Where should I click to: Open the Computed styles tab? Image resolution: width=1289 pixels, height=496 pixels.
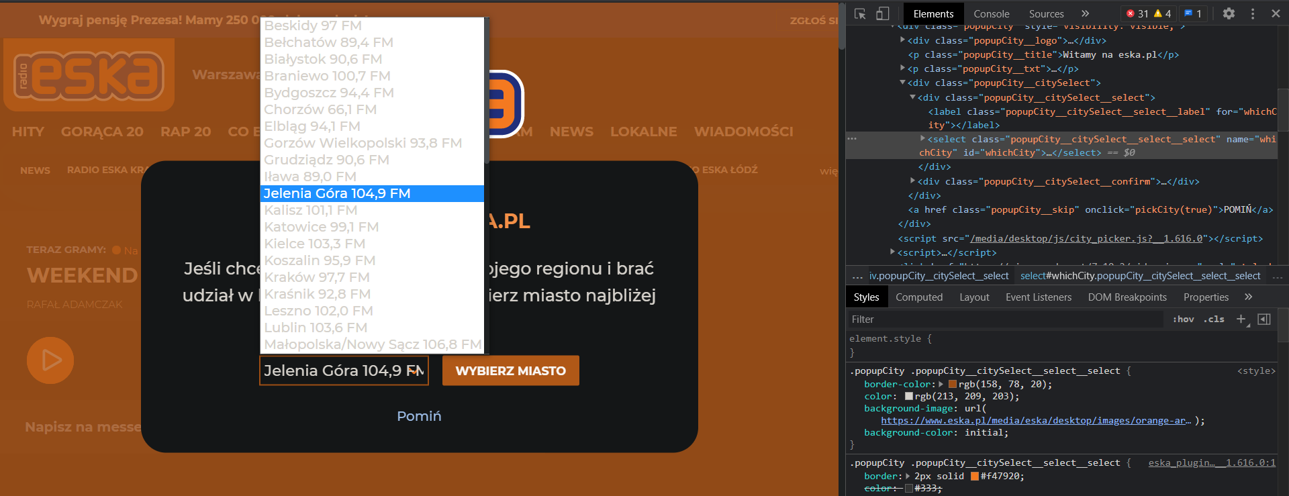click(x=919, y=297)
